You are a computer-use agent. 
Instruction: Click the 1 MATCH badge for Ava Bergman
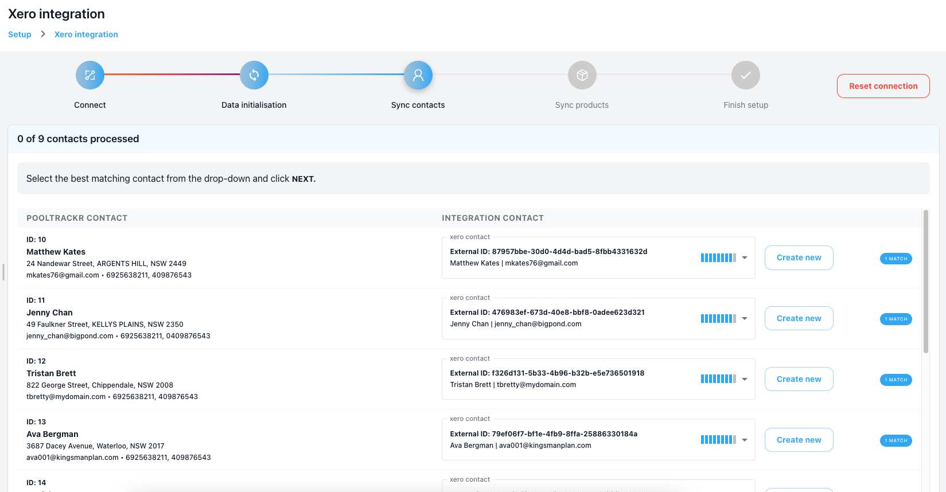point(896,440)
